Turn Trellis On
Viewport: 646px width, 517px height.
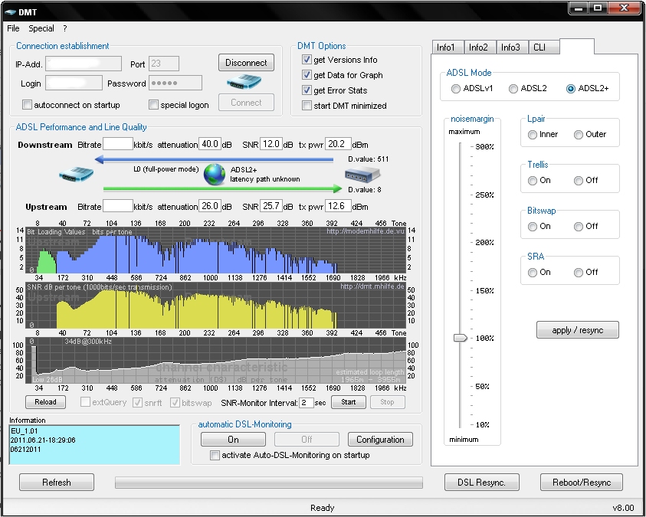533,181
